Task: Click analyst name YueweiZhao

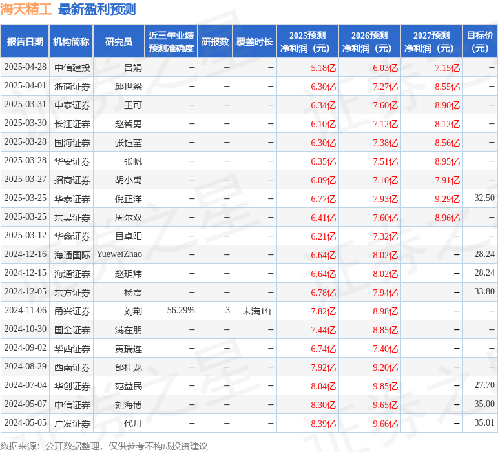Action: 119,254
